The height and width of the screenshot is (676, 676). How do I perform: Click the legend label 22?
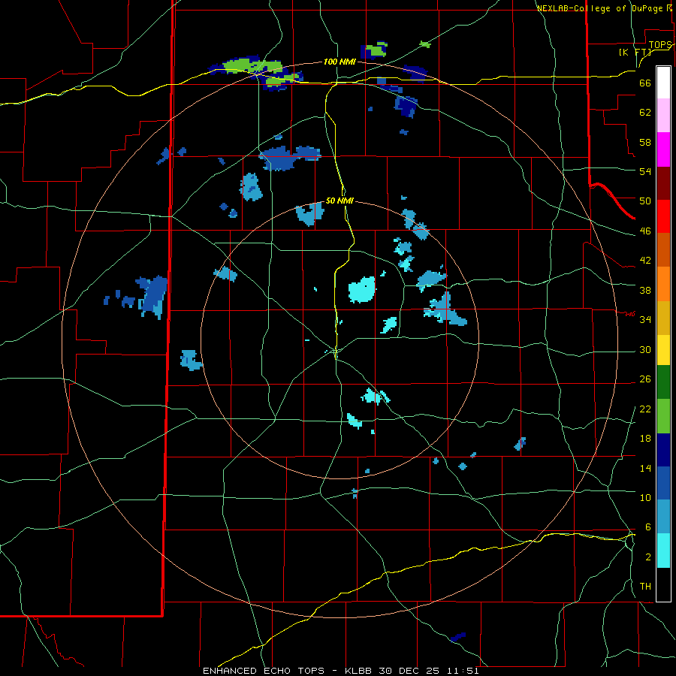[645, 409]
